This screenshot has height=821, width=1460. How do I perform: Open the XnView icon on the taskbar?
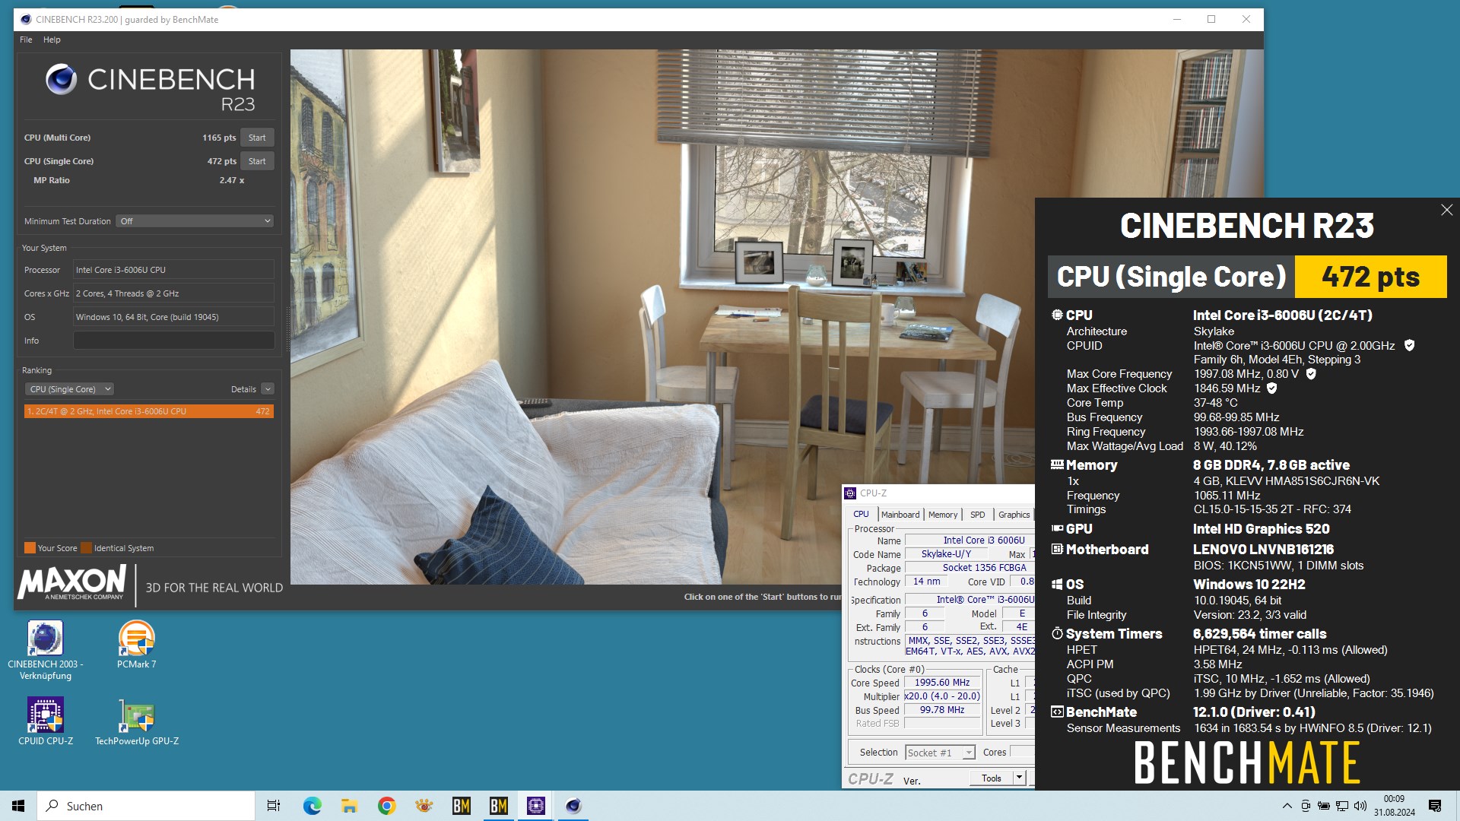click(424, 806)
